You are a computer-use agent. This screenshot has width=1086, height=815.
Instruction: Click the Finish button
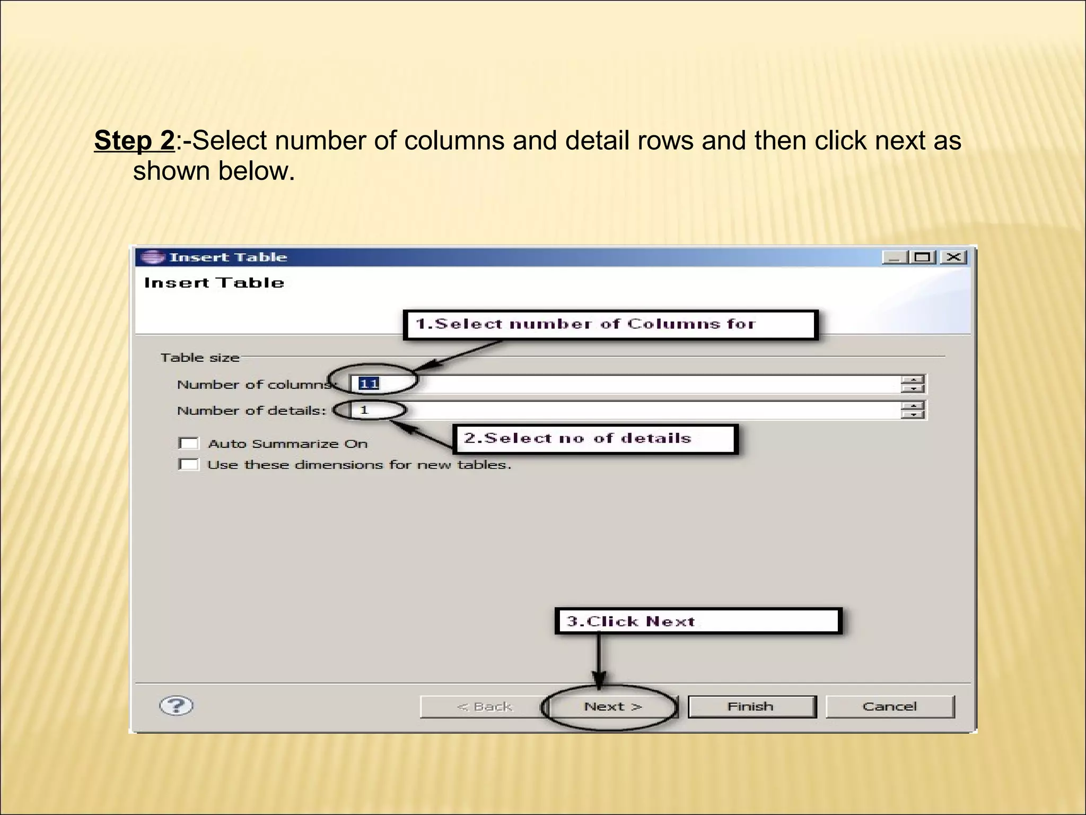point(752,707)
